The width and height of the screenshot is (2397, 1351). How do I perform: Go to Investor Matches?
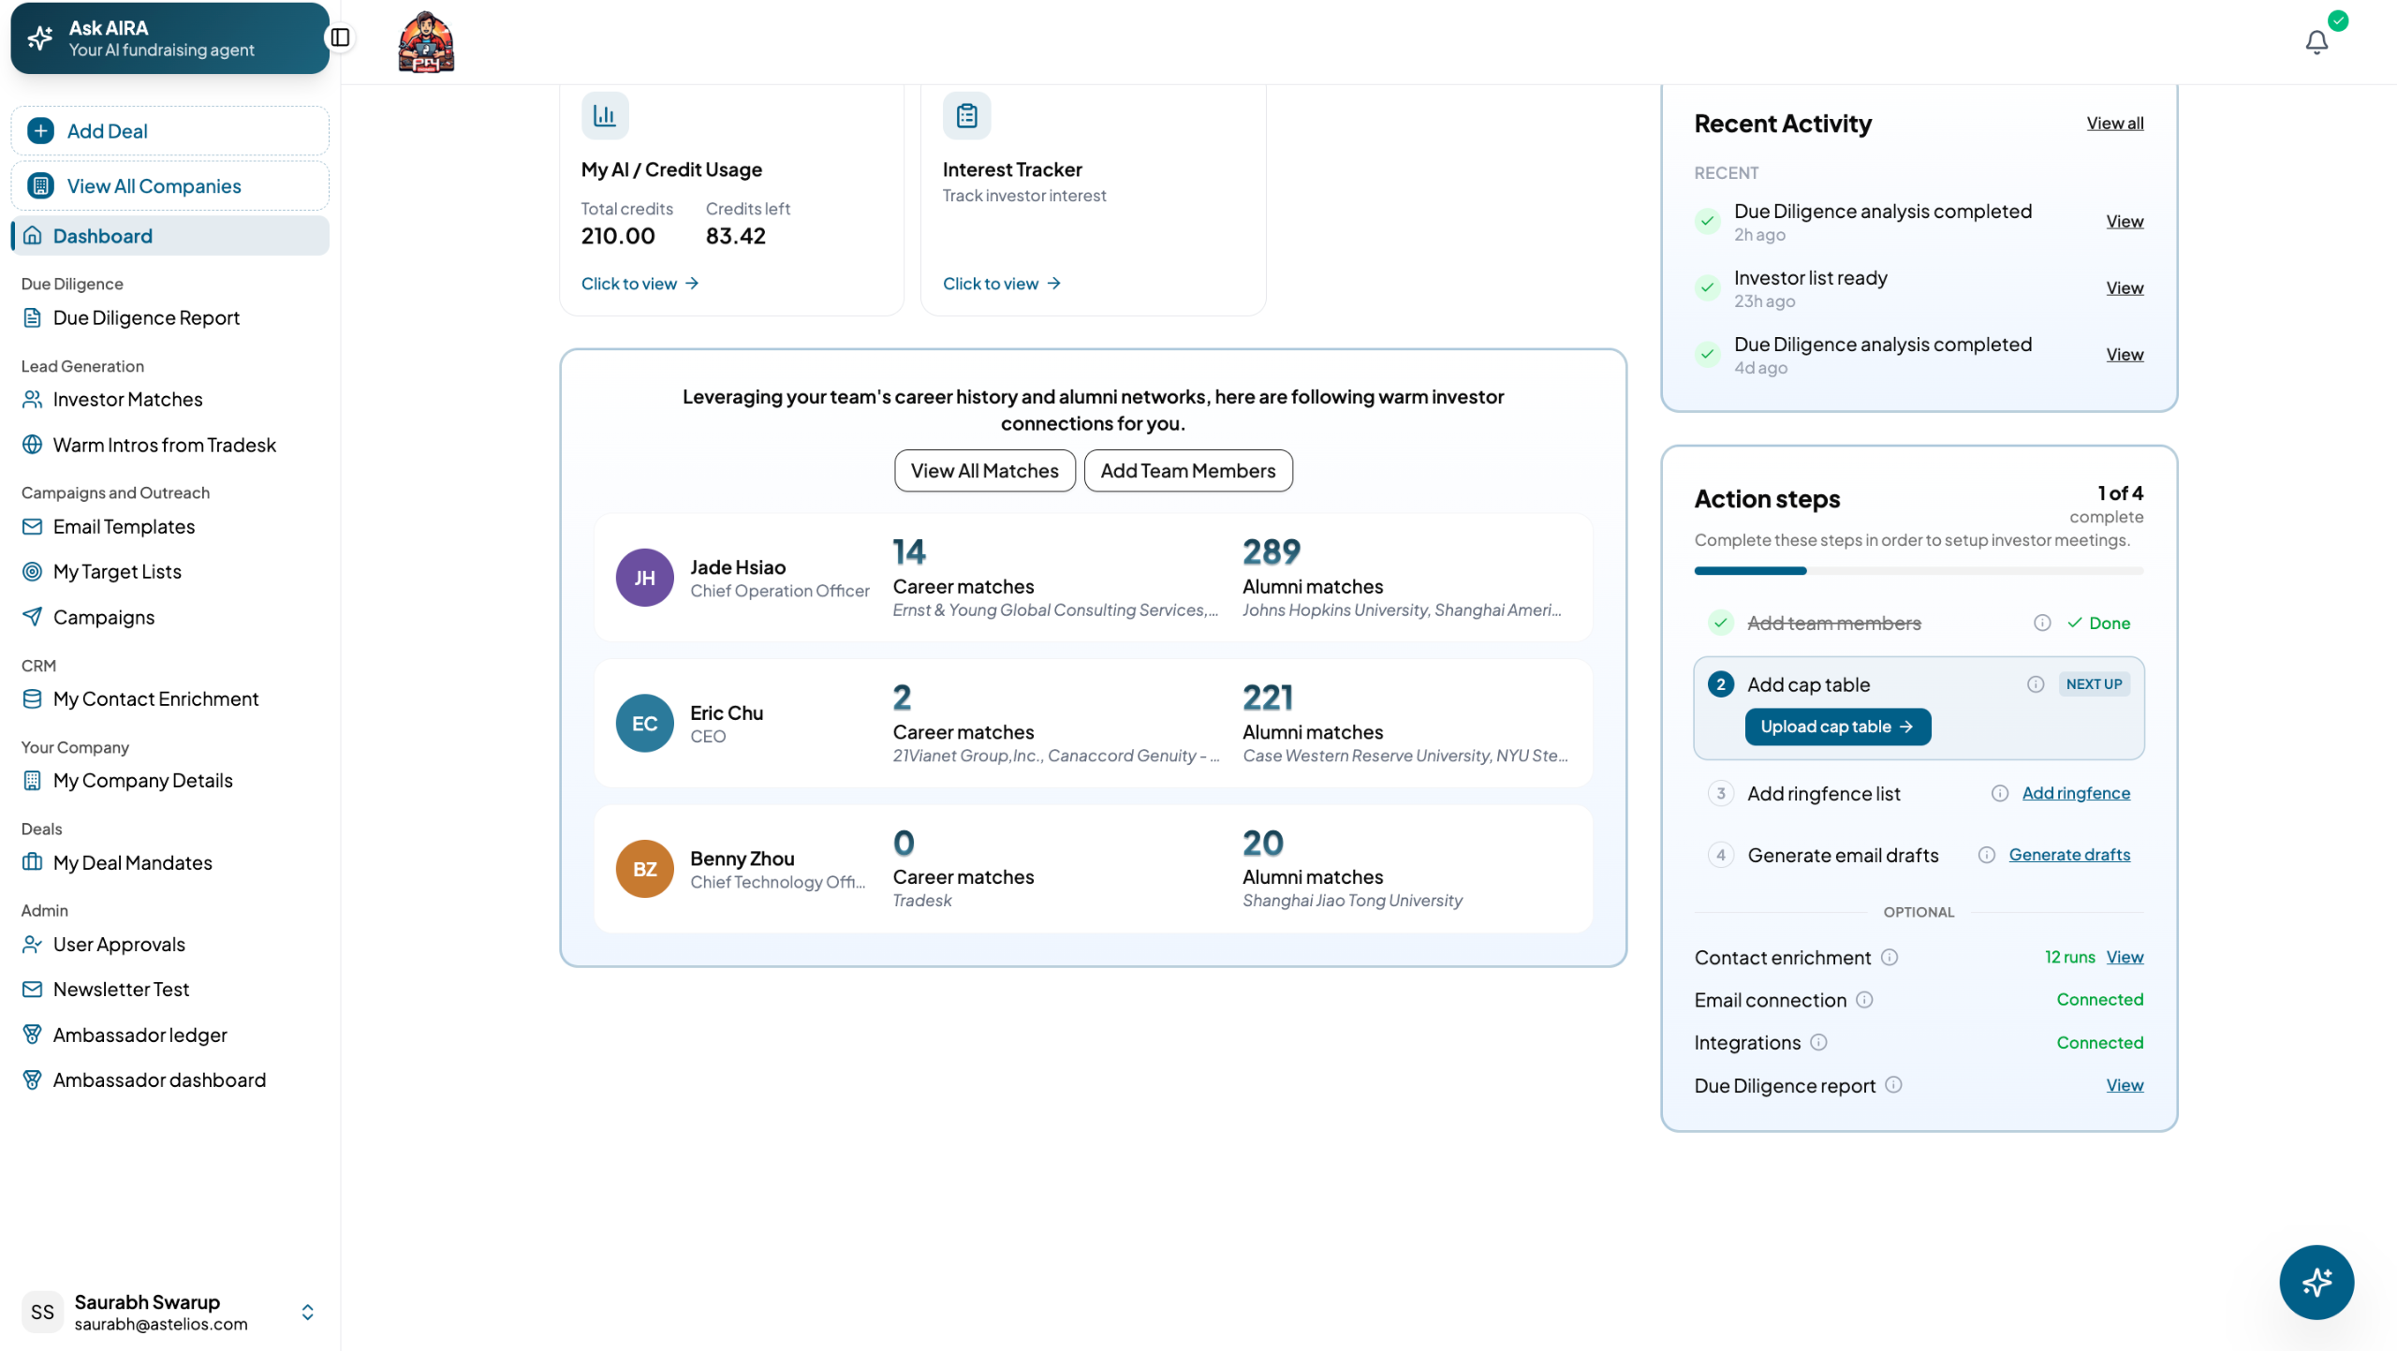pos(127,399)
